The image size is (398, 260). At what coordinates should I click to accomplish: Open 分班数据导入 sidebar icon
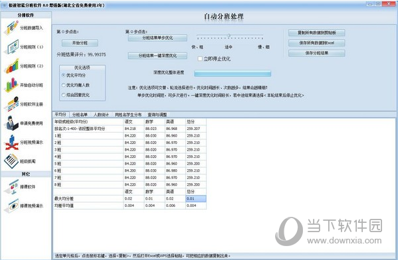[12, 28]
